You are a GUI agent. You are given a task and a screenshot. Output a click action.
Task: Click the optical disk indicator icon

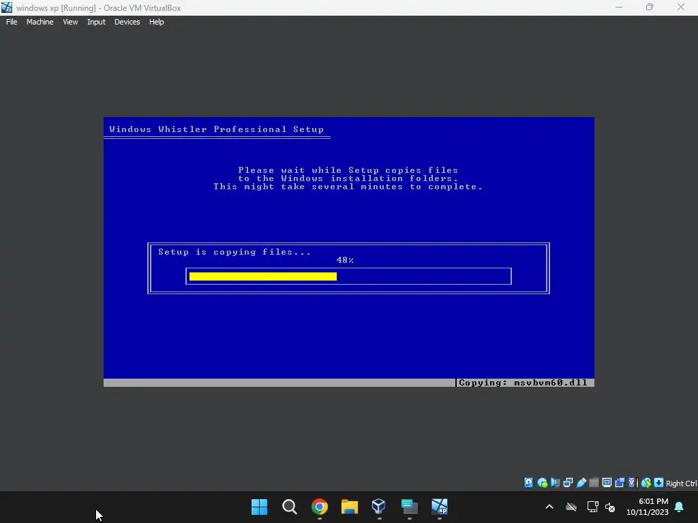coord(542,483)
